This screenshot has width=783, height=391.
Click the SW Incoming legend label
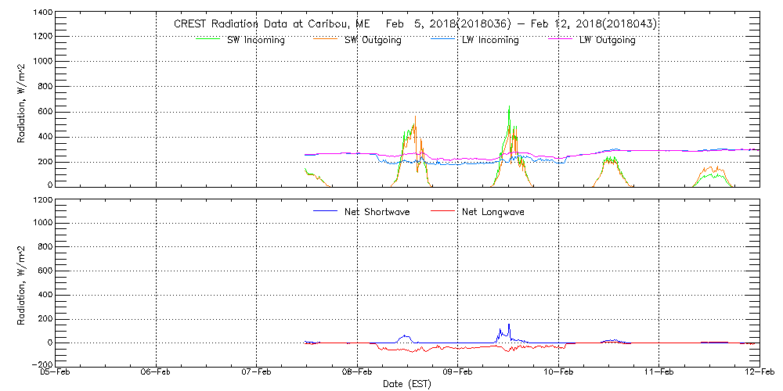point(256,41)
